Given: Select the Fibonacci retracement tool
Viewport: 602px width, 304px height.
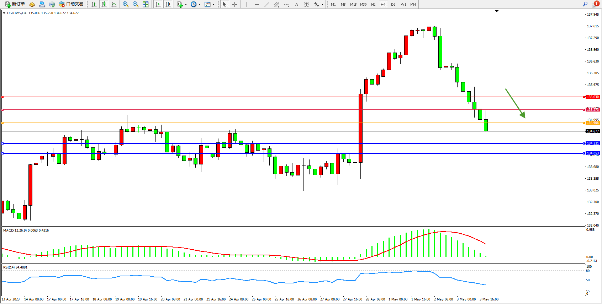Looking at the screenshot, I should pos(287,4).
